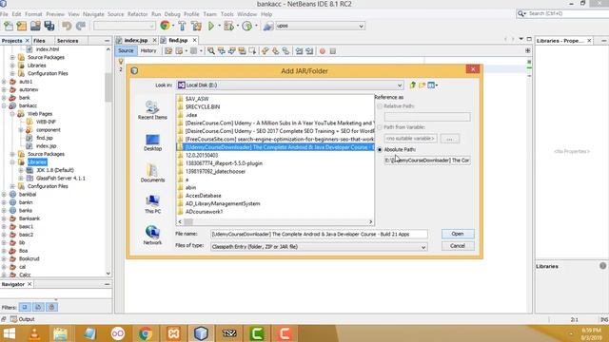
Task: Expand the component folder node
Action: click(21, 130)
